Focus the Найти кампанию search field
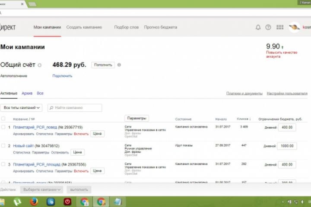The height and width of the screenshot is (207, 311). click(x=75, y=108)
